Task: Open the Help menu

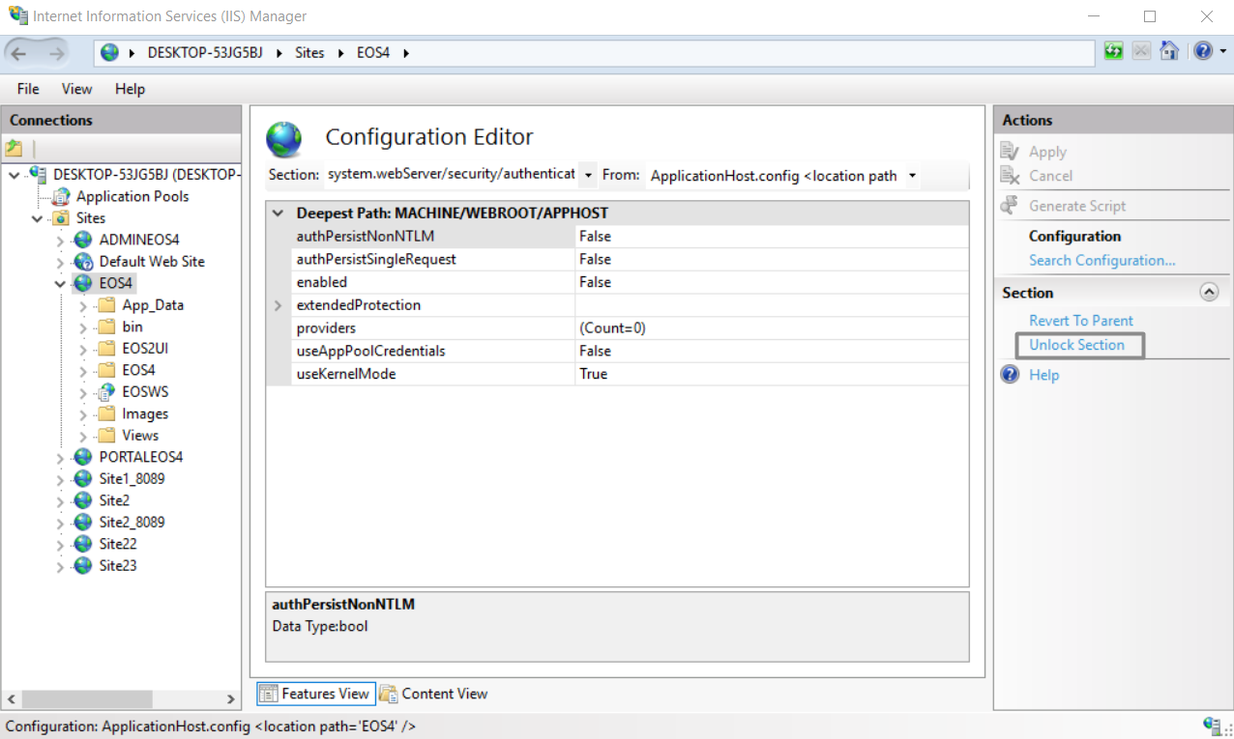Action: [x=130, y=89]
